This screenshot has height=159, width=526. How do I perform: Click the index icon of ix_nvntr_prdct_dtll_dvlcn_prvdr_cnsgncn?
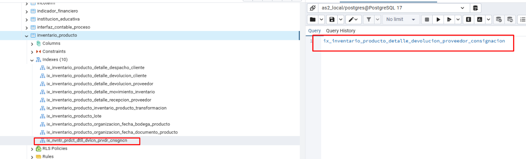tap(42, 140)
